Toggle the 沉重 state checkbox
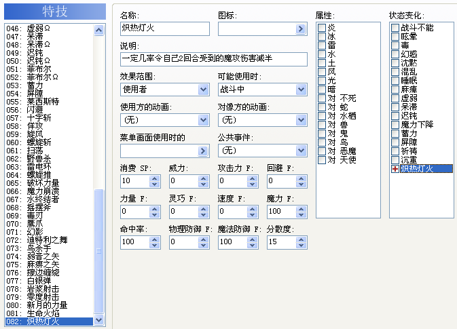The width and height of the screenshot is (457, 329). (395, 160)
